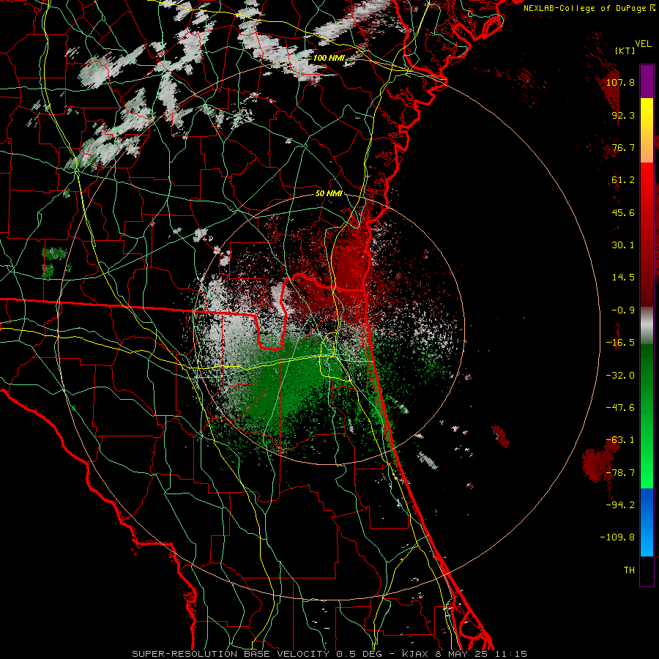Select the -109.8 legend value
The image size is (659, 659).
pyautogui.click(x=617, y=537)
